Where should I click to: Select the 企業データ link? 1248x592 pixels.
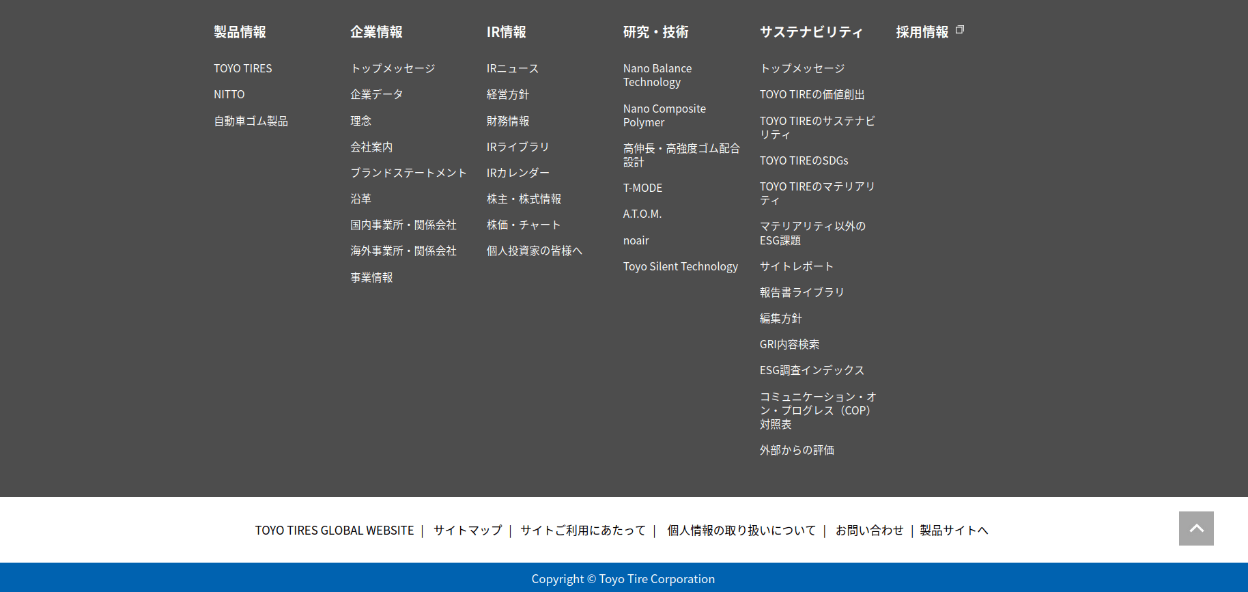376,94
